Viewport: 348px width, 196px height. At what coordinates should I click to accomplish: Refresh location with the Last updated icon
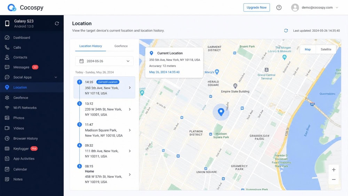(286, 31)
